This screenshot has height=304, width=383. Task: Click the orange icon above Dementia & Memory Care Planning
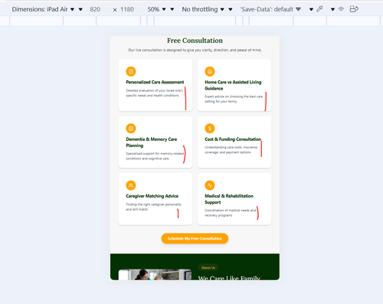131,129
